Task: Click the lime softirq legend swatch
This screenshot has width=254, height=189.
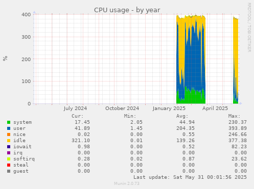Action: point(9,159)
